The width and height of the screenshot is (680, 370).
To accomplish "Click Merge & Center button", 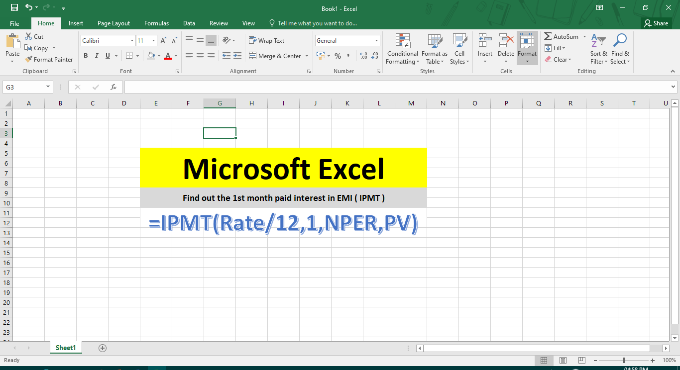I will [x=275, y=56].
